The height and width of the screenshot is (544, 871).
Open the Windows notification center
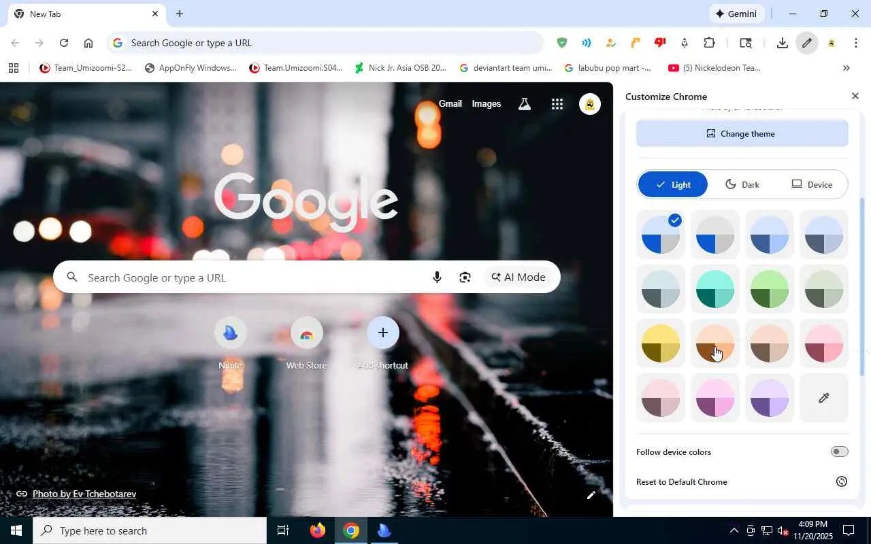tap(849, 530)
